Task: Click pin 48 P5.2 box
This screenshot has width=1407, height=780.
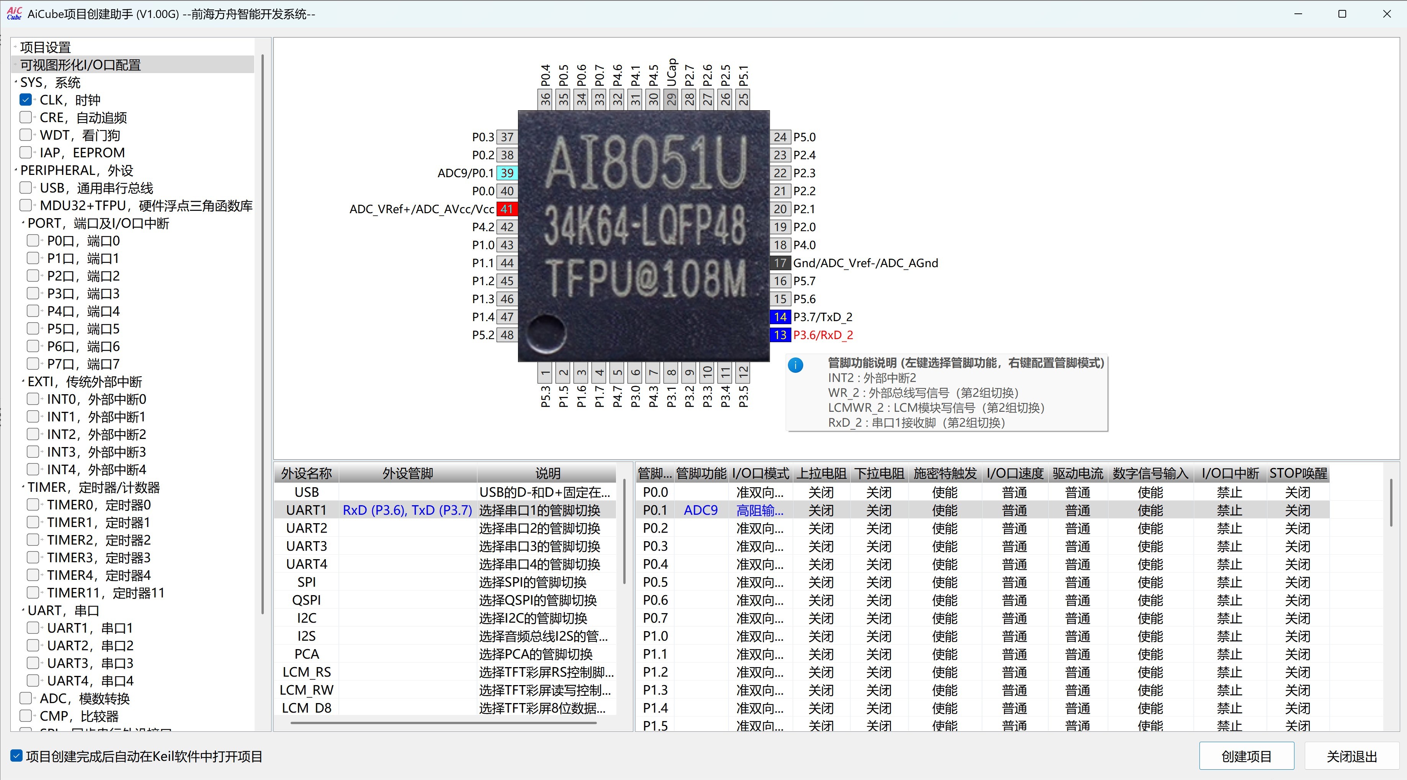Action: (507, 335)
